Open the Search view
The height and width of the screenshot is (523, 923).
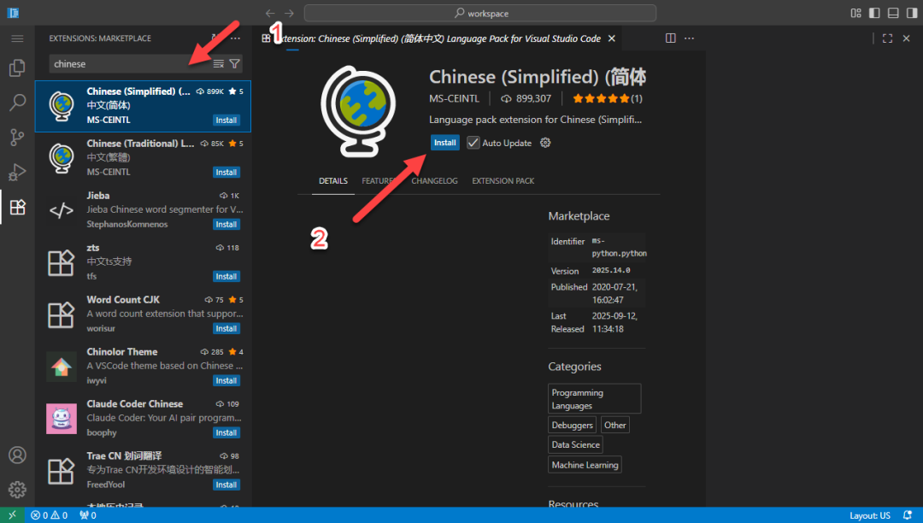tap(17, 103)
